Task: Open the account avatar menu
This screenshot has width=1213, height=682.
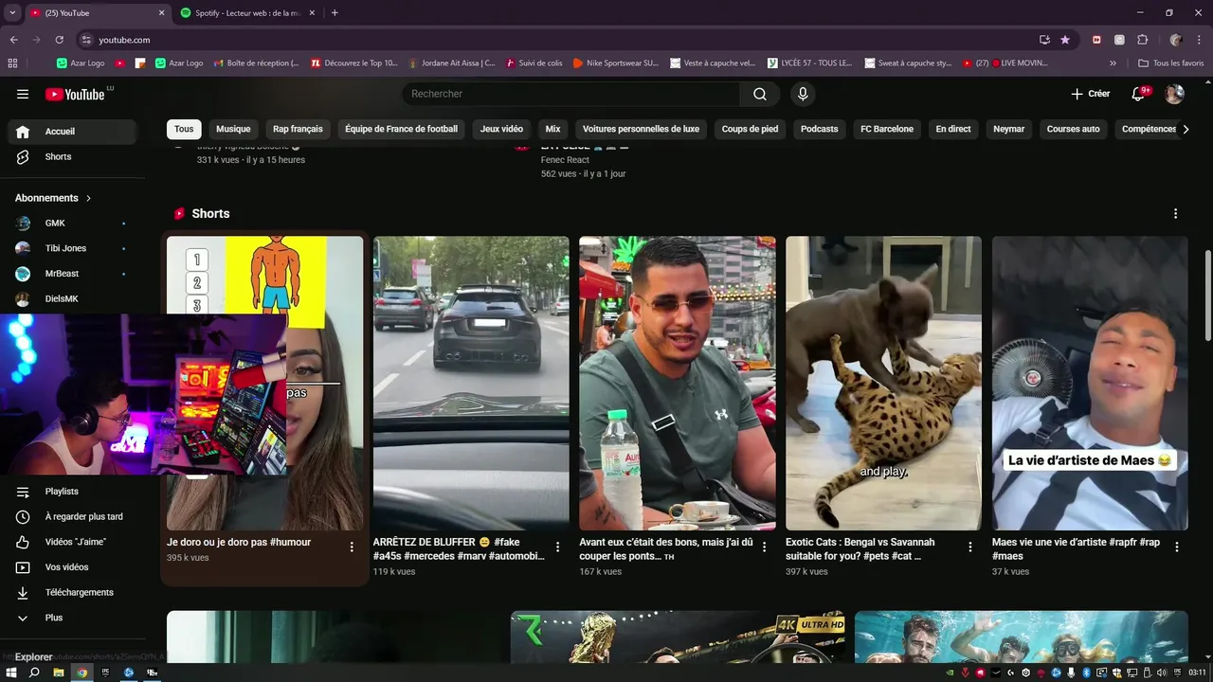Action: click(x=1174, y=94)
